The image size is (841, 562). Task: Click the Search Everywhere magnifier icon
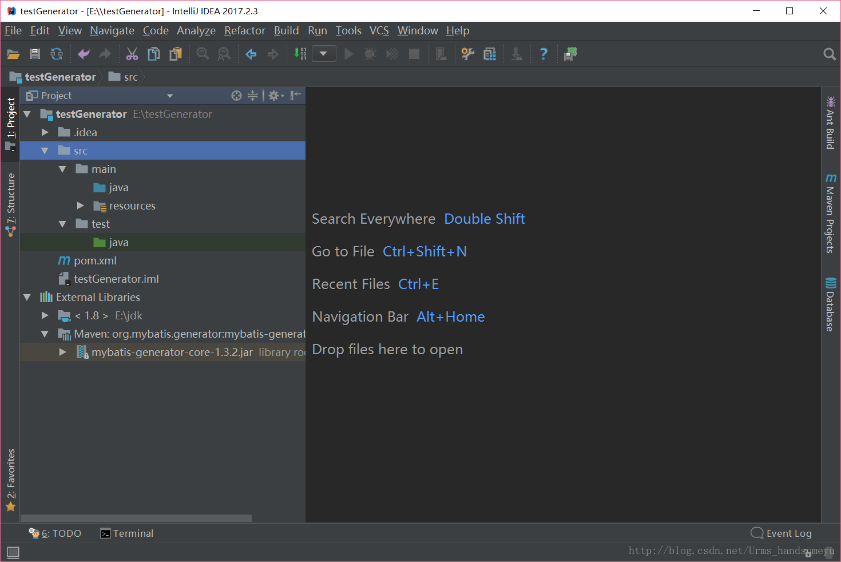tap(830, 54)
